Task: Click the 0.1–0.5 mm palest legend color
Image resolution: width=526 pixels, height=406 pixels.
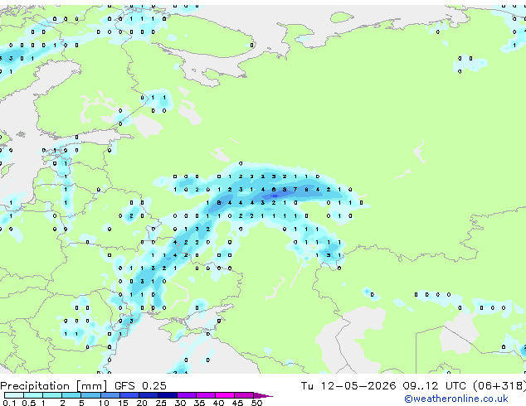Action: coord(14,395)
